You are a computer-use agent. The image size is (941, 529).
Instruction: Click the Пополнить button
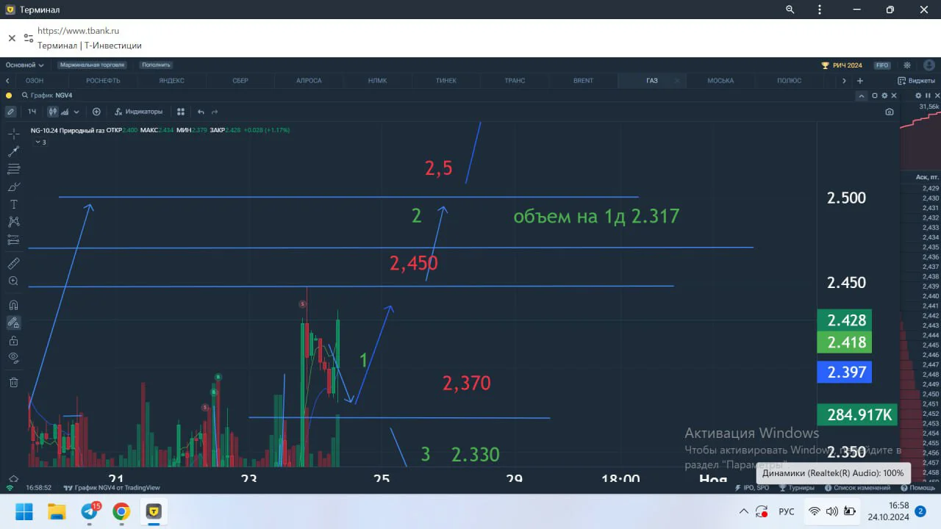click(x=157, y=65)
